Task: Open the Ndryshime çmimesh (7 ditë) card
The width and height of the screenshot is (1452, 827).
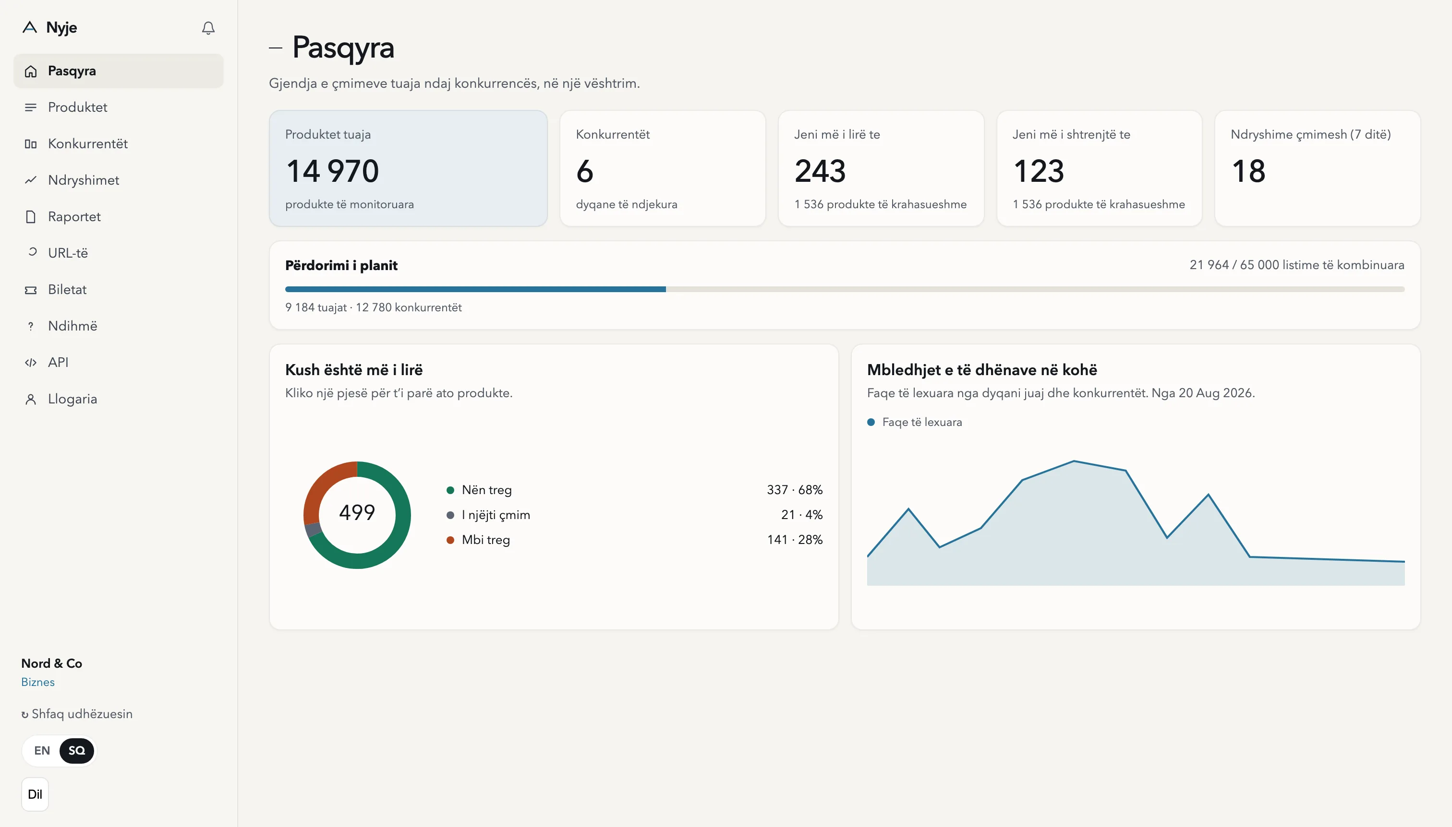Action: click(1317, 168)
